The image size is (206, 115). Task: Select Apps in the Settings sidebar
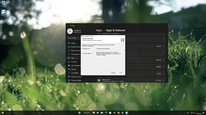tap(74, 58)
